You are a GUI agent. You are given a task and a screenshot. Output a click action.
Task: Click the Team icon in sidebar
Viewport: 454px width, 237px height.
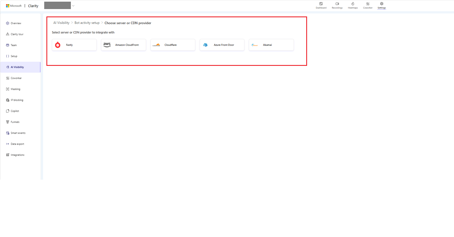(8, 45)
